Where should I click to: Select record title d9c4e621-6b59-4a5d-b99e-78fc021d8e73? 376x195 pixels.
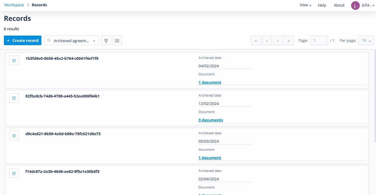tap(63, 134)
